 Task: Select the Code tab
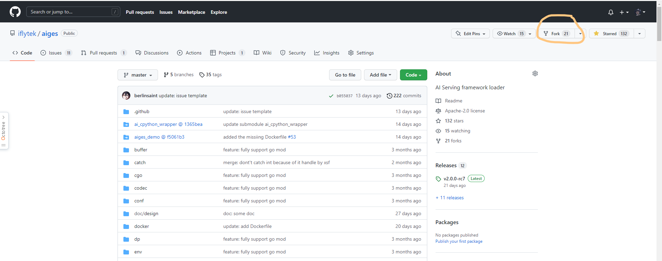(22, 53)
